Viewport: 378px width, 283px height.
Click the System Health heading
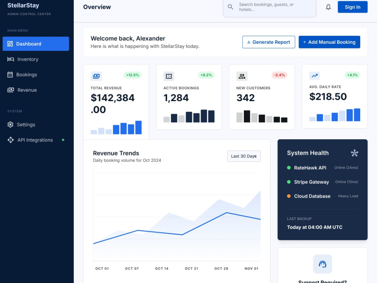click(308, 153)
